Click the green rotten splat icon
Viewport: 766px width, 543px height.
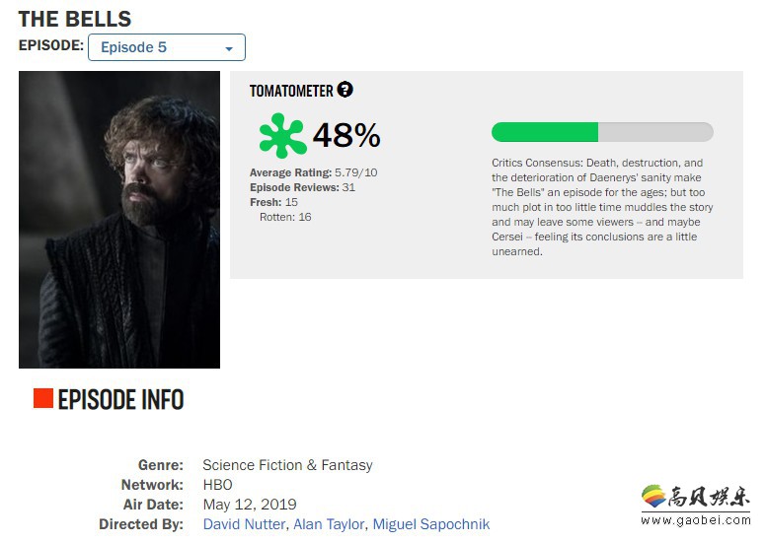(282, 136)
